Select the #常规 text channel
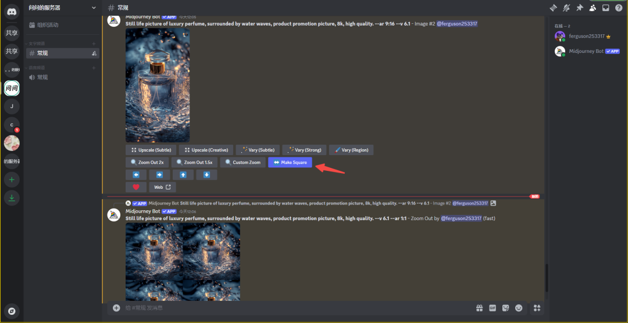The width and height of the screenshot is (628, 323). (62, 53)
